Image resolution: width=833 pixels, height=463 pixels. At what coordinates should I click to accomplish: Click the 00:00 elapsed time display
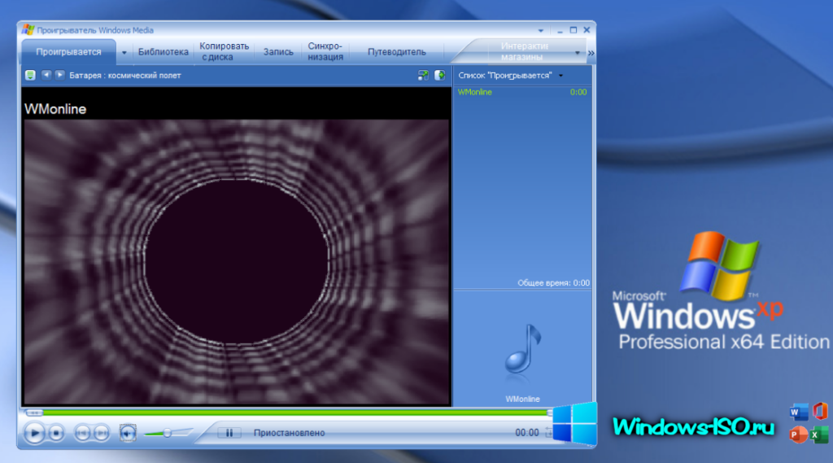(x=527, y=433)
